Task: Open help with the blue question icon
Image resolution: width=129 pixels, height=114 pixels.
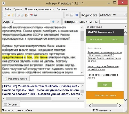Action: pos(77,15)
